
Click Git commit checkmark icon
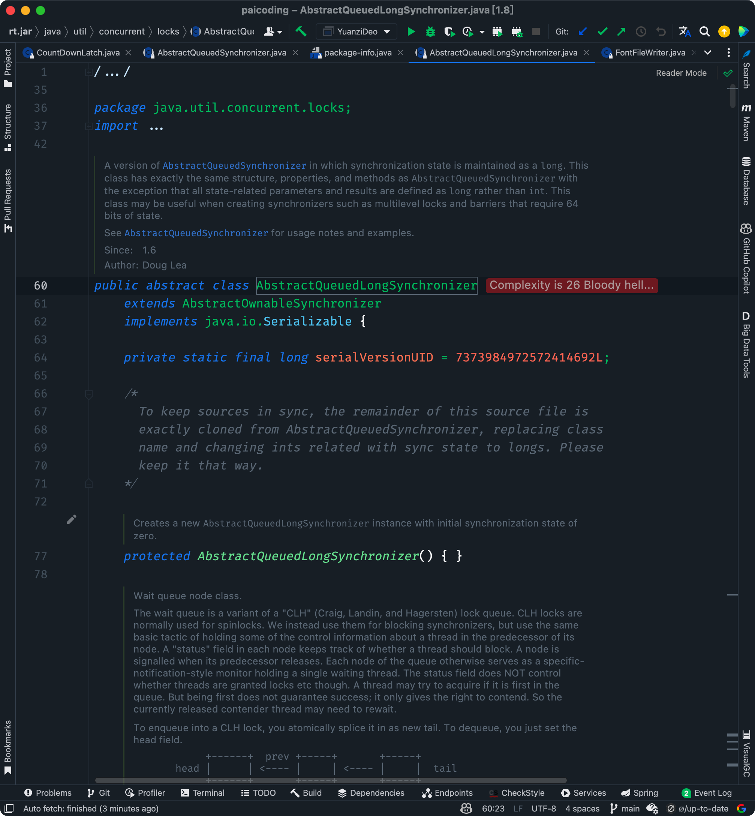[x=602, y=31]
